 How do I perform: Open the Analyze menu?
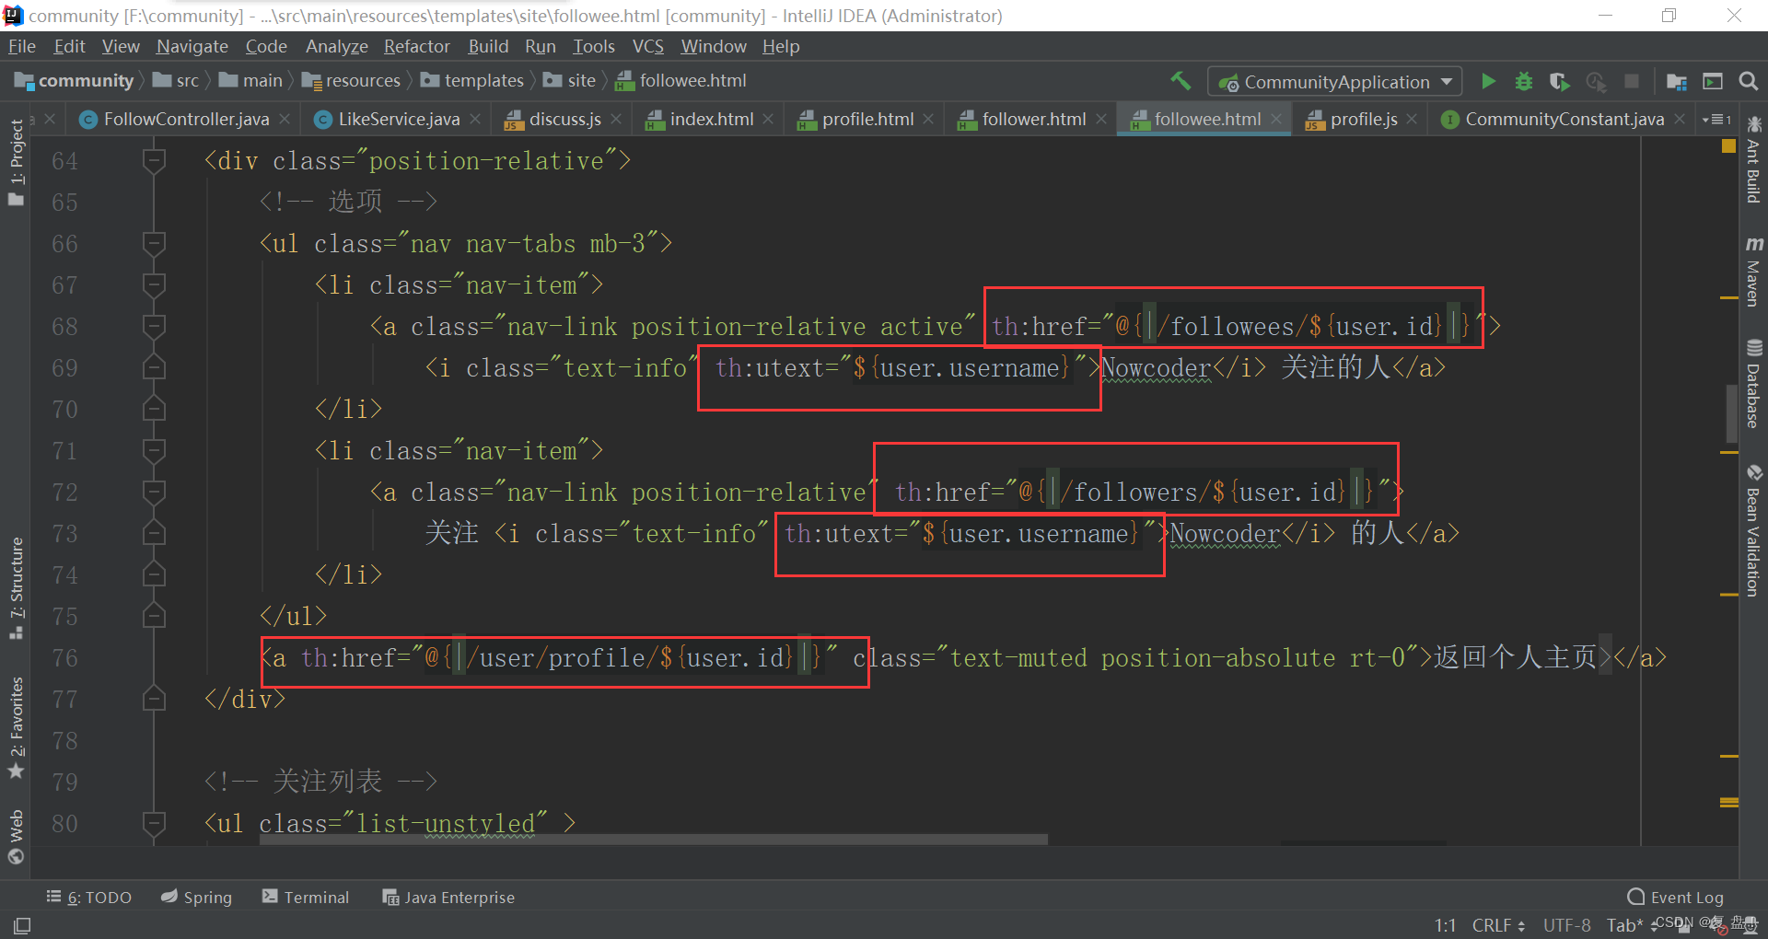(336, 46)
